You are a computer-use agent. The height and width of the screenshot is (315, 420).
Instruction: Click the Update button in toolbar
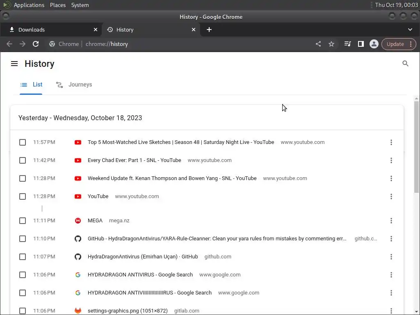[x=395, y=44]
